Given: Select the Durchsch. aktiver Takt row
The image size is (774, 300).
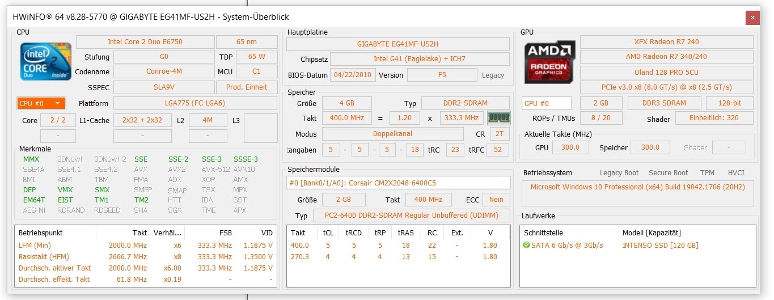Looking at the screenshot, I should click(x=146, y=268).
